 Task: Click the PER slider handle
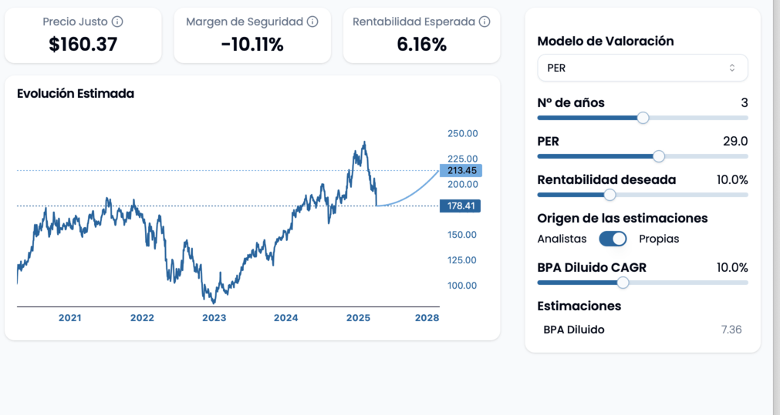click(659, 156)
